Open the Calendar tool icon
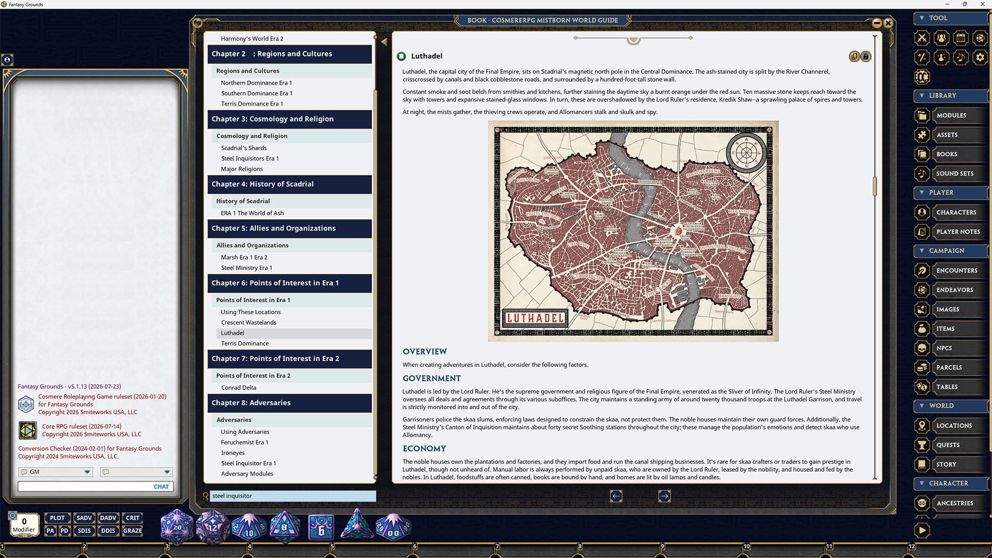The image size is (992, 558). tap(960, 38)
